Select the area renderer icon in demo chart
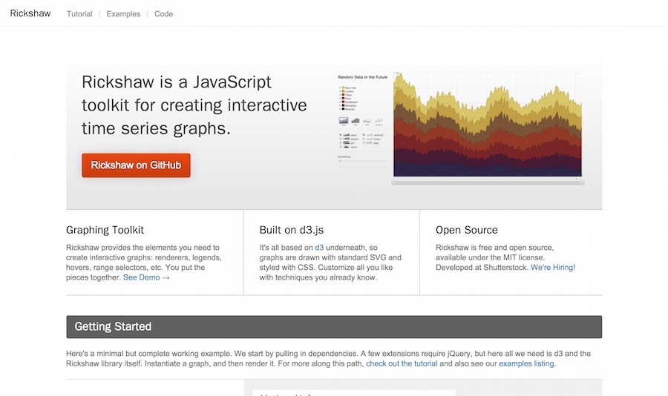Viewport: 668px width, 396px height. pyautogui.click(x=344, y=120)
